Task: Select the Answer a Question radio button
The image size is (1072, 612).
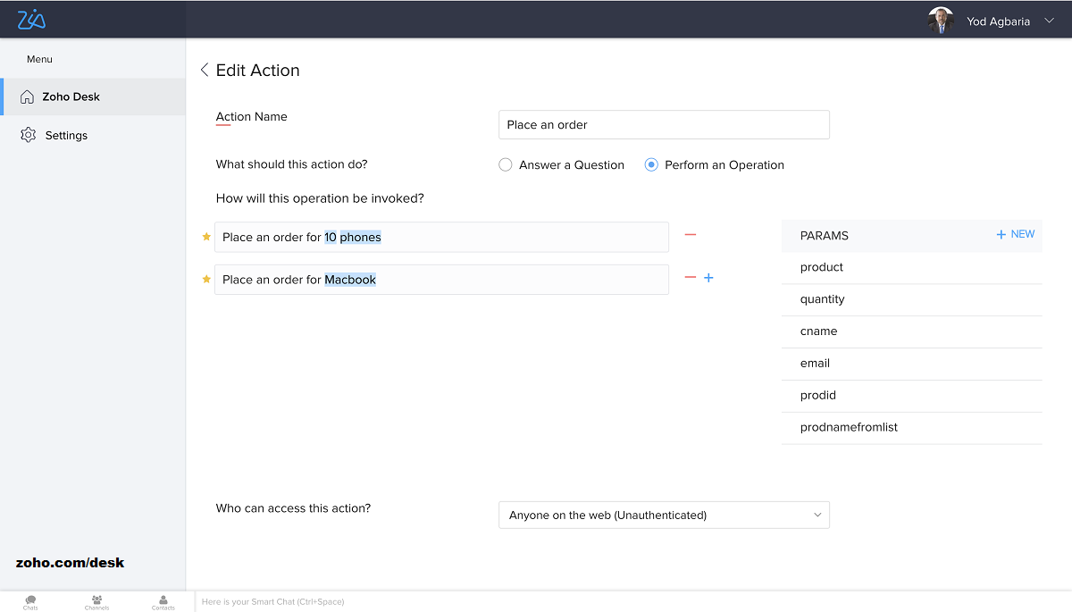Action: point(506,165)
